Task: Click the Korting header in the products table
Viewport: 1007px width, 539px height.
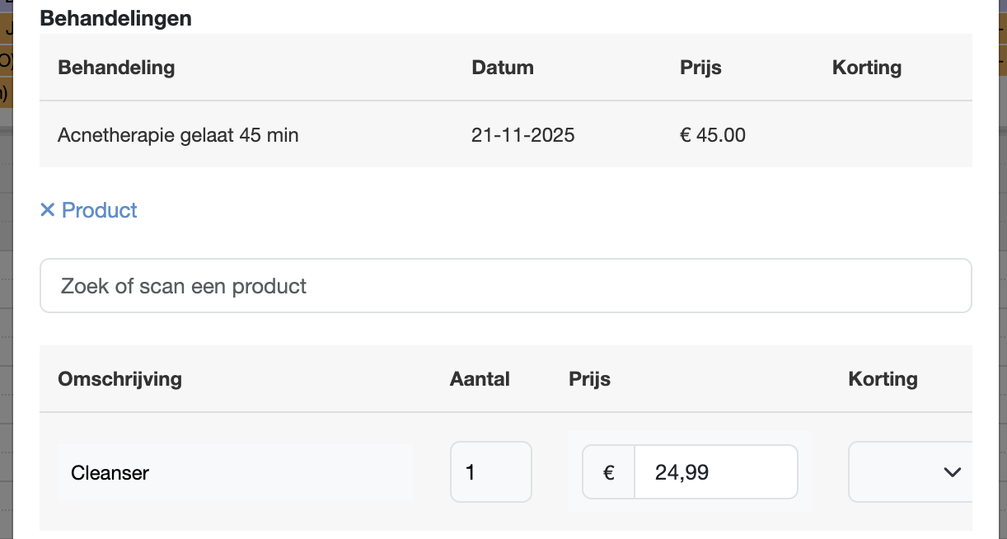Action: point(883,379)
